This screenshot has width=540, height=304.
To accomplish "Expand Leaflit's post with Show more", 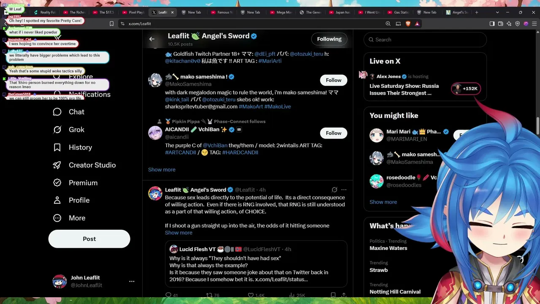I will click(178, 233).
